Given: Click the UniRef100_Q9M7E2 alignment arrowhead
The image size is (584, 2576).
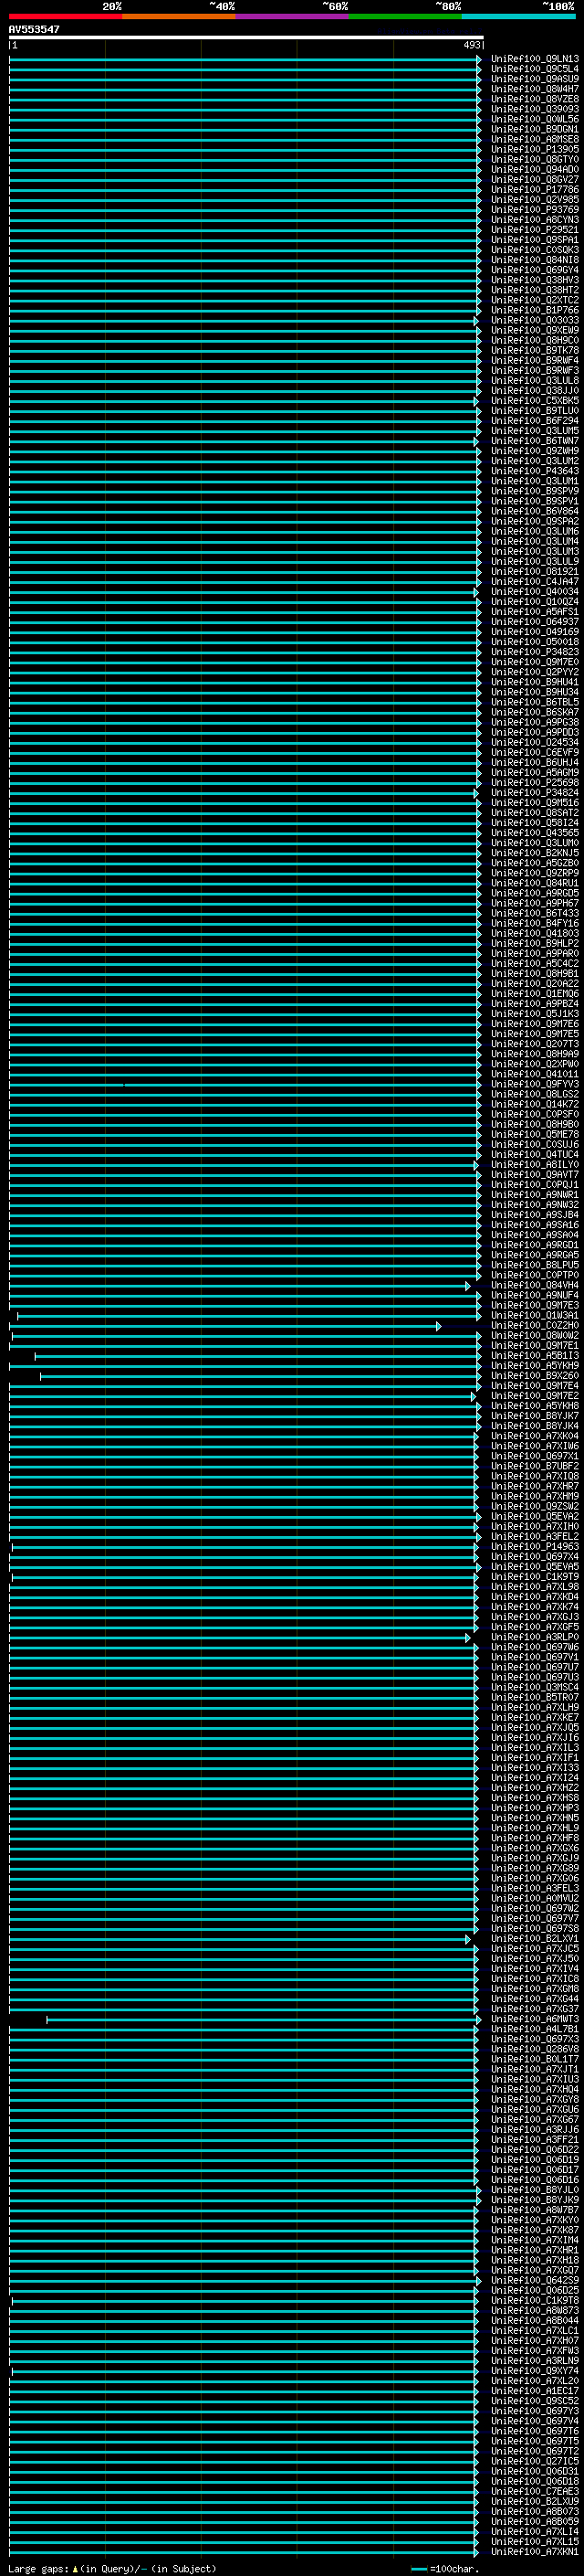Looking at the screenshot, I should 474,1397.
